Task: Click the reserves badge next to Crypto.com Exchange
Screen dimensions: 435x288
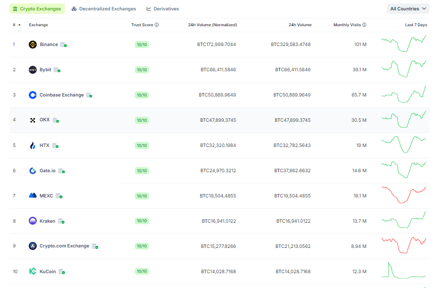Action: (95, 246)
